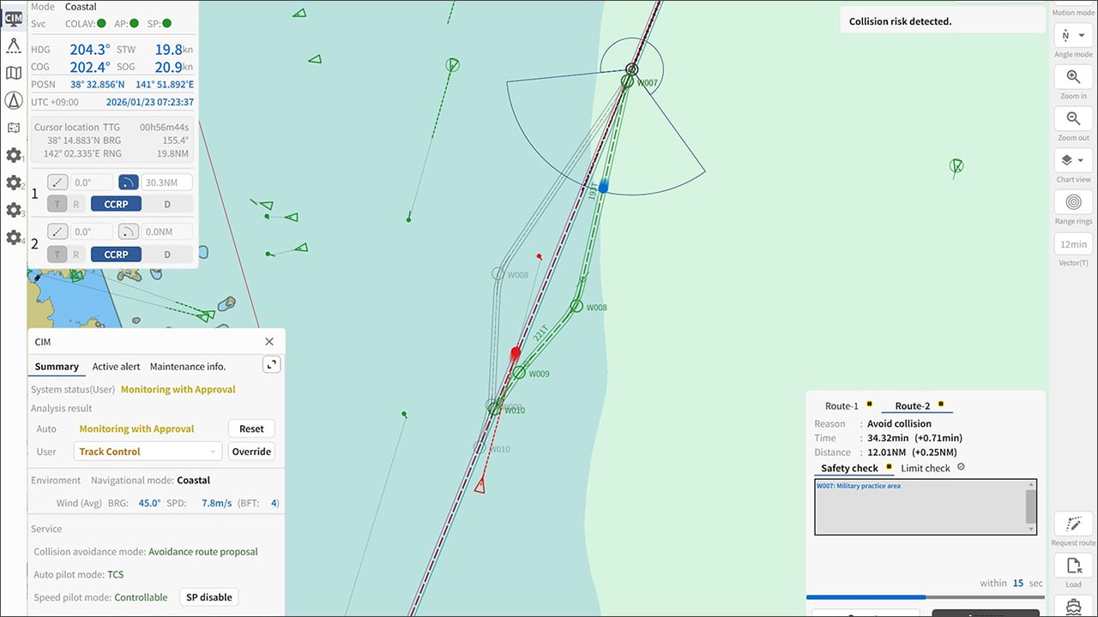Image resolution: width=1098 pixels, height=617 pixels.
Task: Open the User Track Control dropdown
Action: coord(148,452)
